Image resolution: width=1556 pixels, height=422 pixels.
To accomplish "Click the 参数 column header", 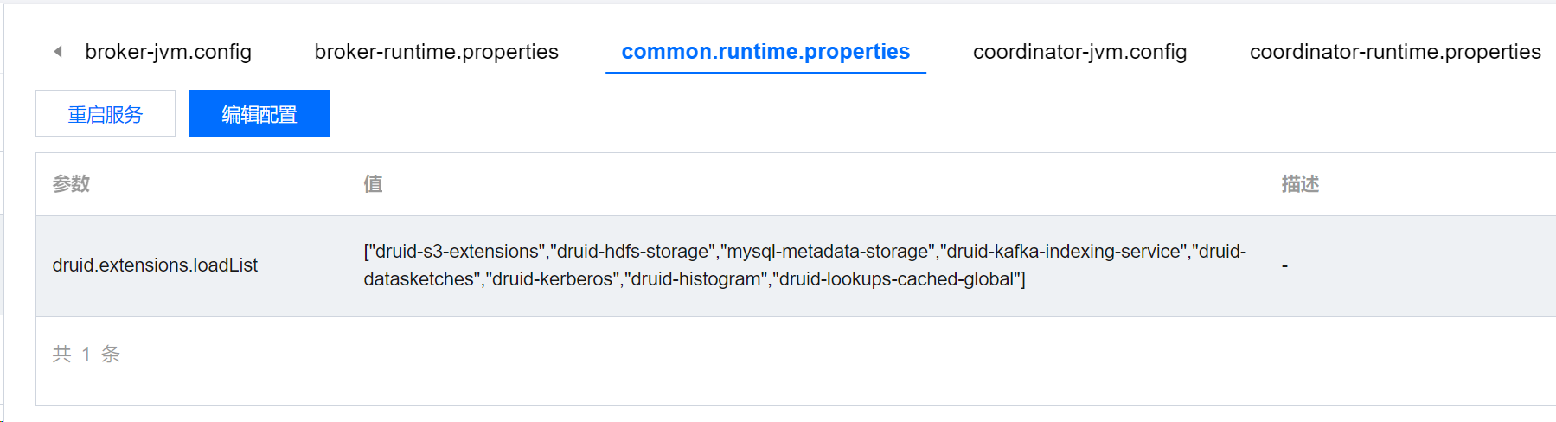I will click(x=71, y=184).
